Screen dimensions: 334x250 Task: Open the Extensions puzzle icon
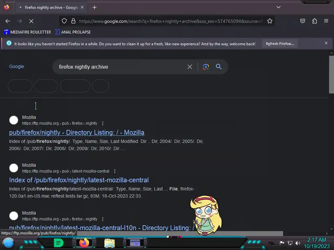click(314, 21)
